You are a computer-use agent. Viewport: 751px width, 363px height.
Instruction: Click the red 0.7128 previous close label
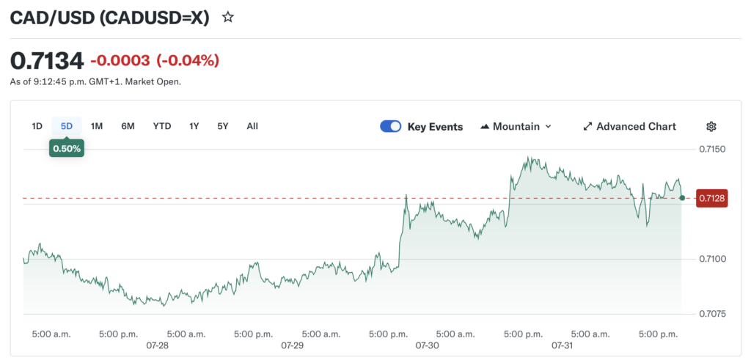tap(713, 198)
